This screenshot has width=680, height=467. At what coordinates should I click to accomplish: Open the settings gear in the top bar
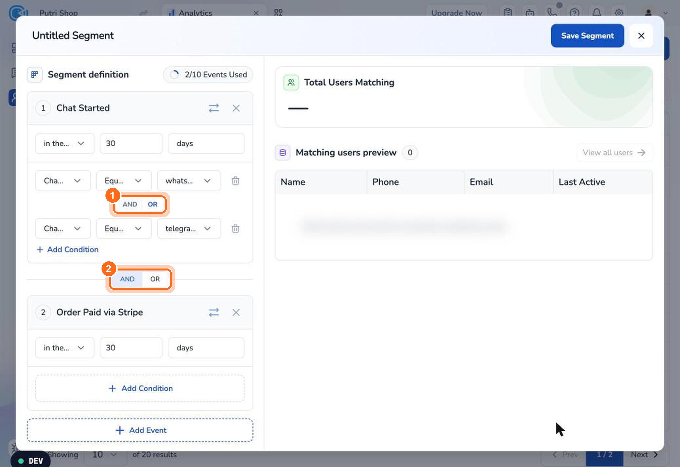pyautogui.click(x=619, y=13)
